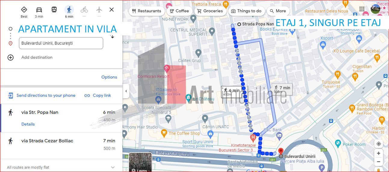
Task: Open Details for Popa Nan route
Action: click(28, 124)
